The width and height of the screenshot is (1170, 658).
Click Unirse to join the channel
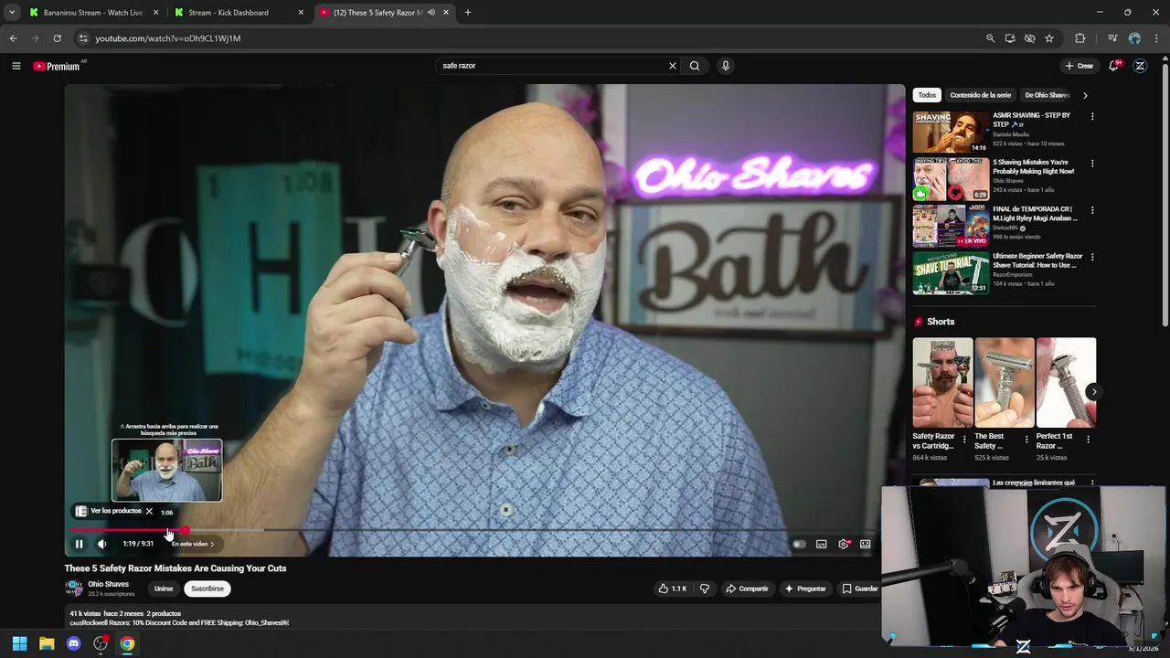164,589
